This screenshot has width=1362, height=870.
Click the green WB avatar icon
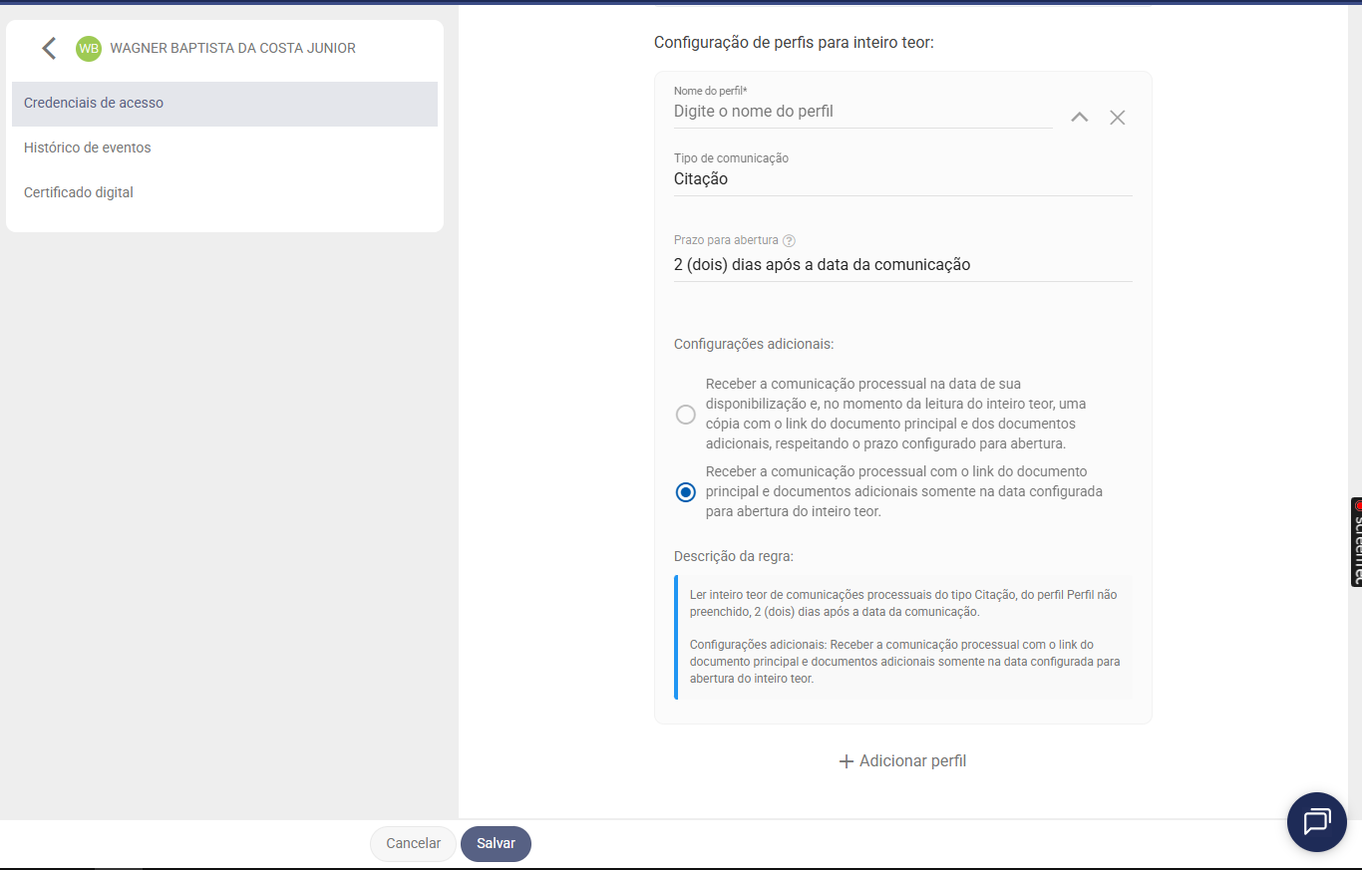coord(89,48)
